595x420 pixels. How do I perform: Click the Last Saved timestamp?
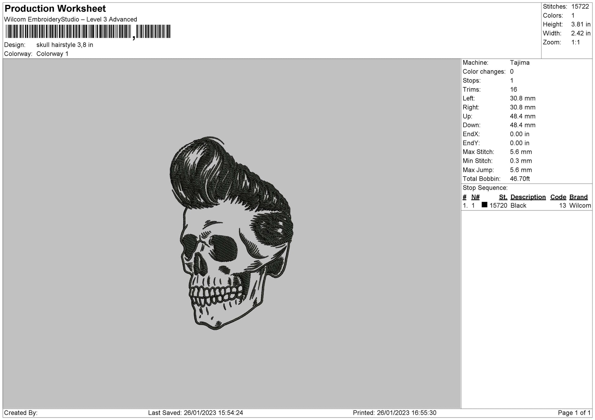point(195,413)
